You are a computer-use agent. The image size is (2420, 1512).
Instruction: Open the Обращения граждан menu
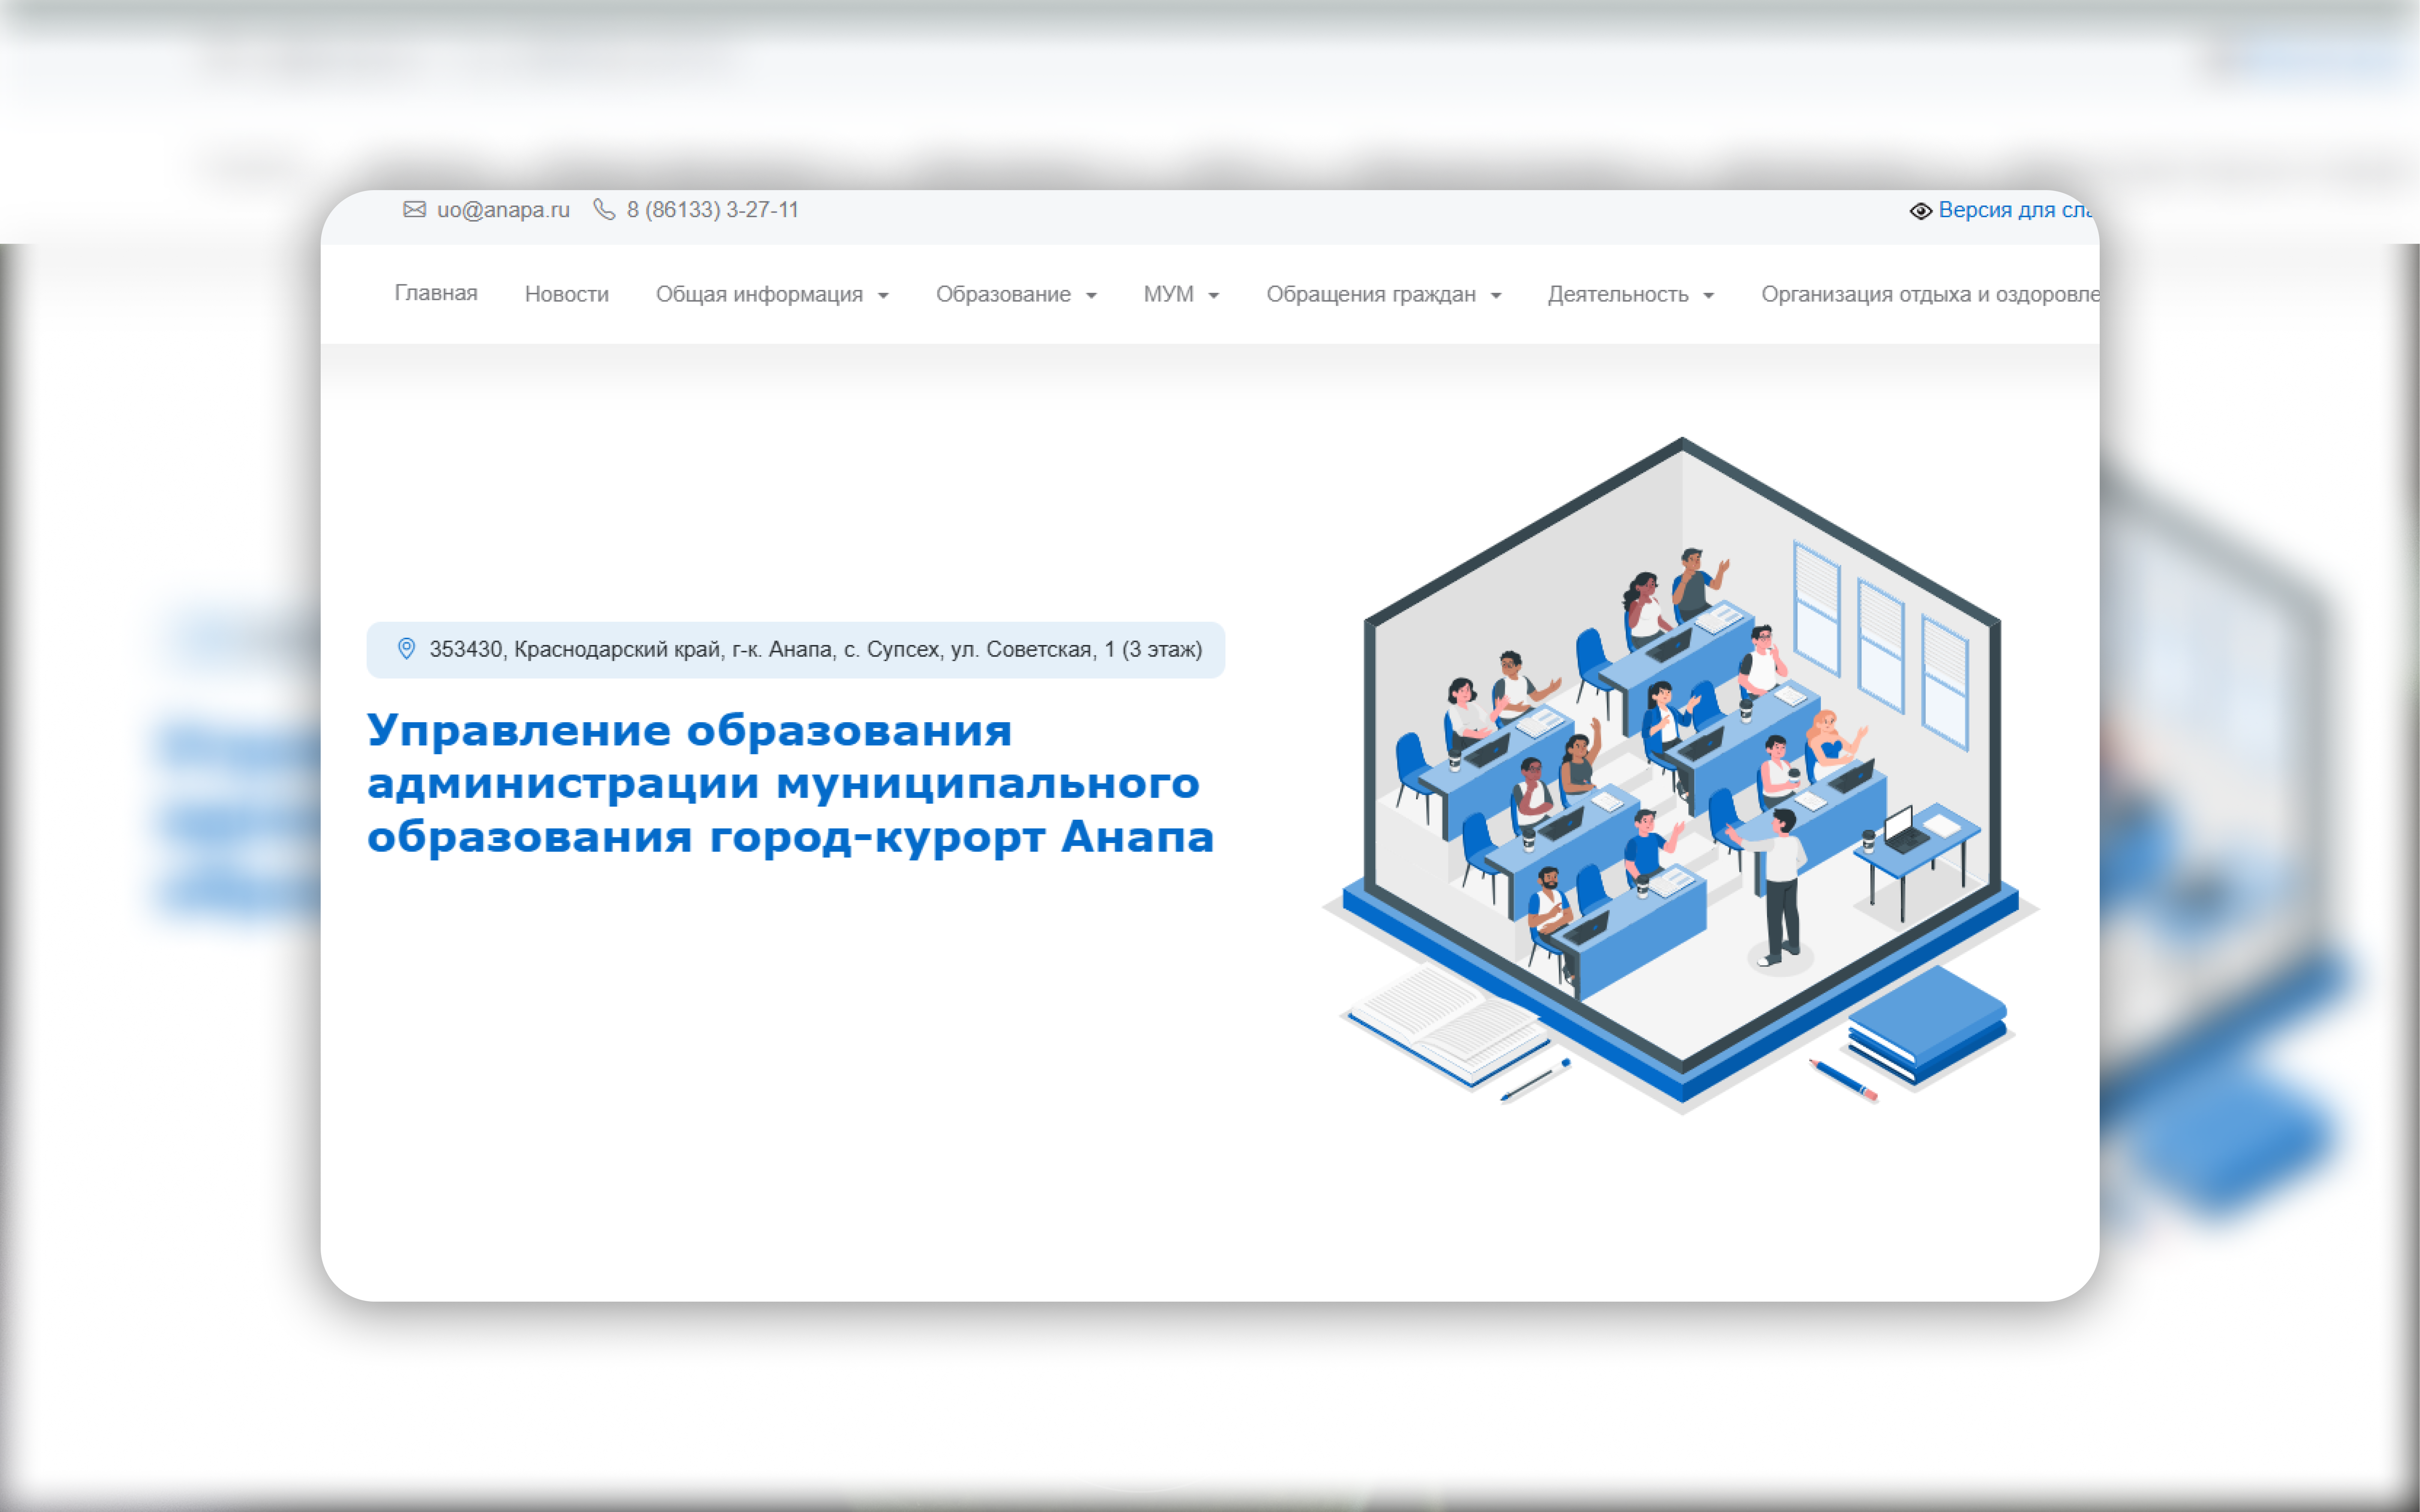click(x=1371, y=294)
